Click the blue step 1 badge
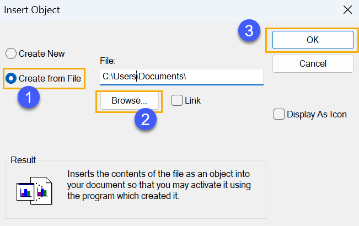The height and width of the screenshot is (226, 359). [29, 97]
